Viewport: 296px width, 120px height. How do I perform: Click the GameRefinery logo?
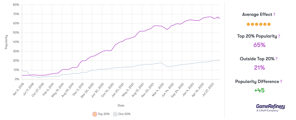(270, 108)
